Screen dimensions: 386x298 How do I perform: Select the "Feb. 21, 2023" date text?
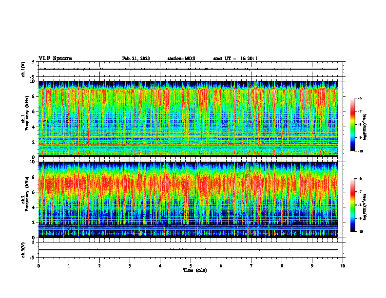click(136, 58)
